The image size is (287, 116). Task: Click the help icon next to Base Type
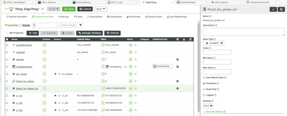coord(215,39)
